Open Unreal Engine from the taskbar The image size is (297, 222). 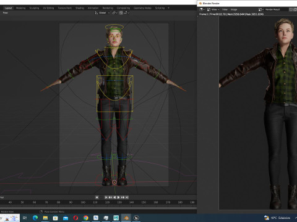[136, 218]
